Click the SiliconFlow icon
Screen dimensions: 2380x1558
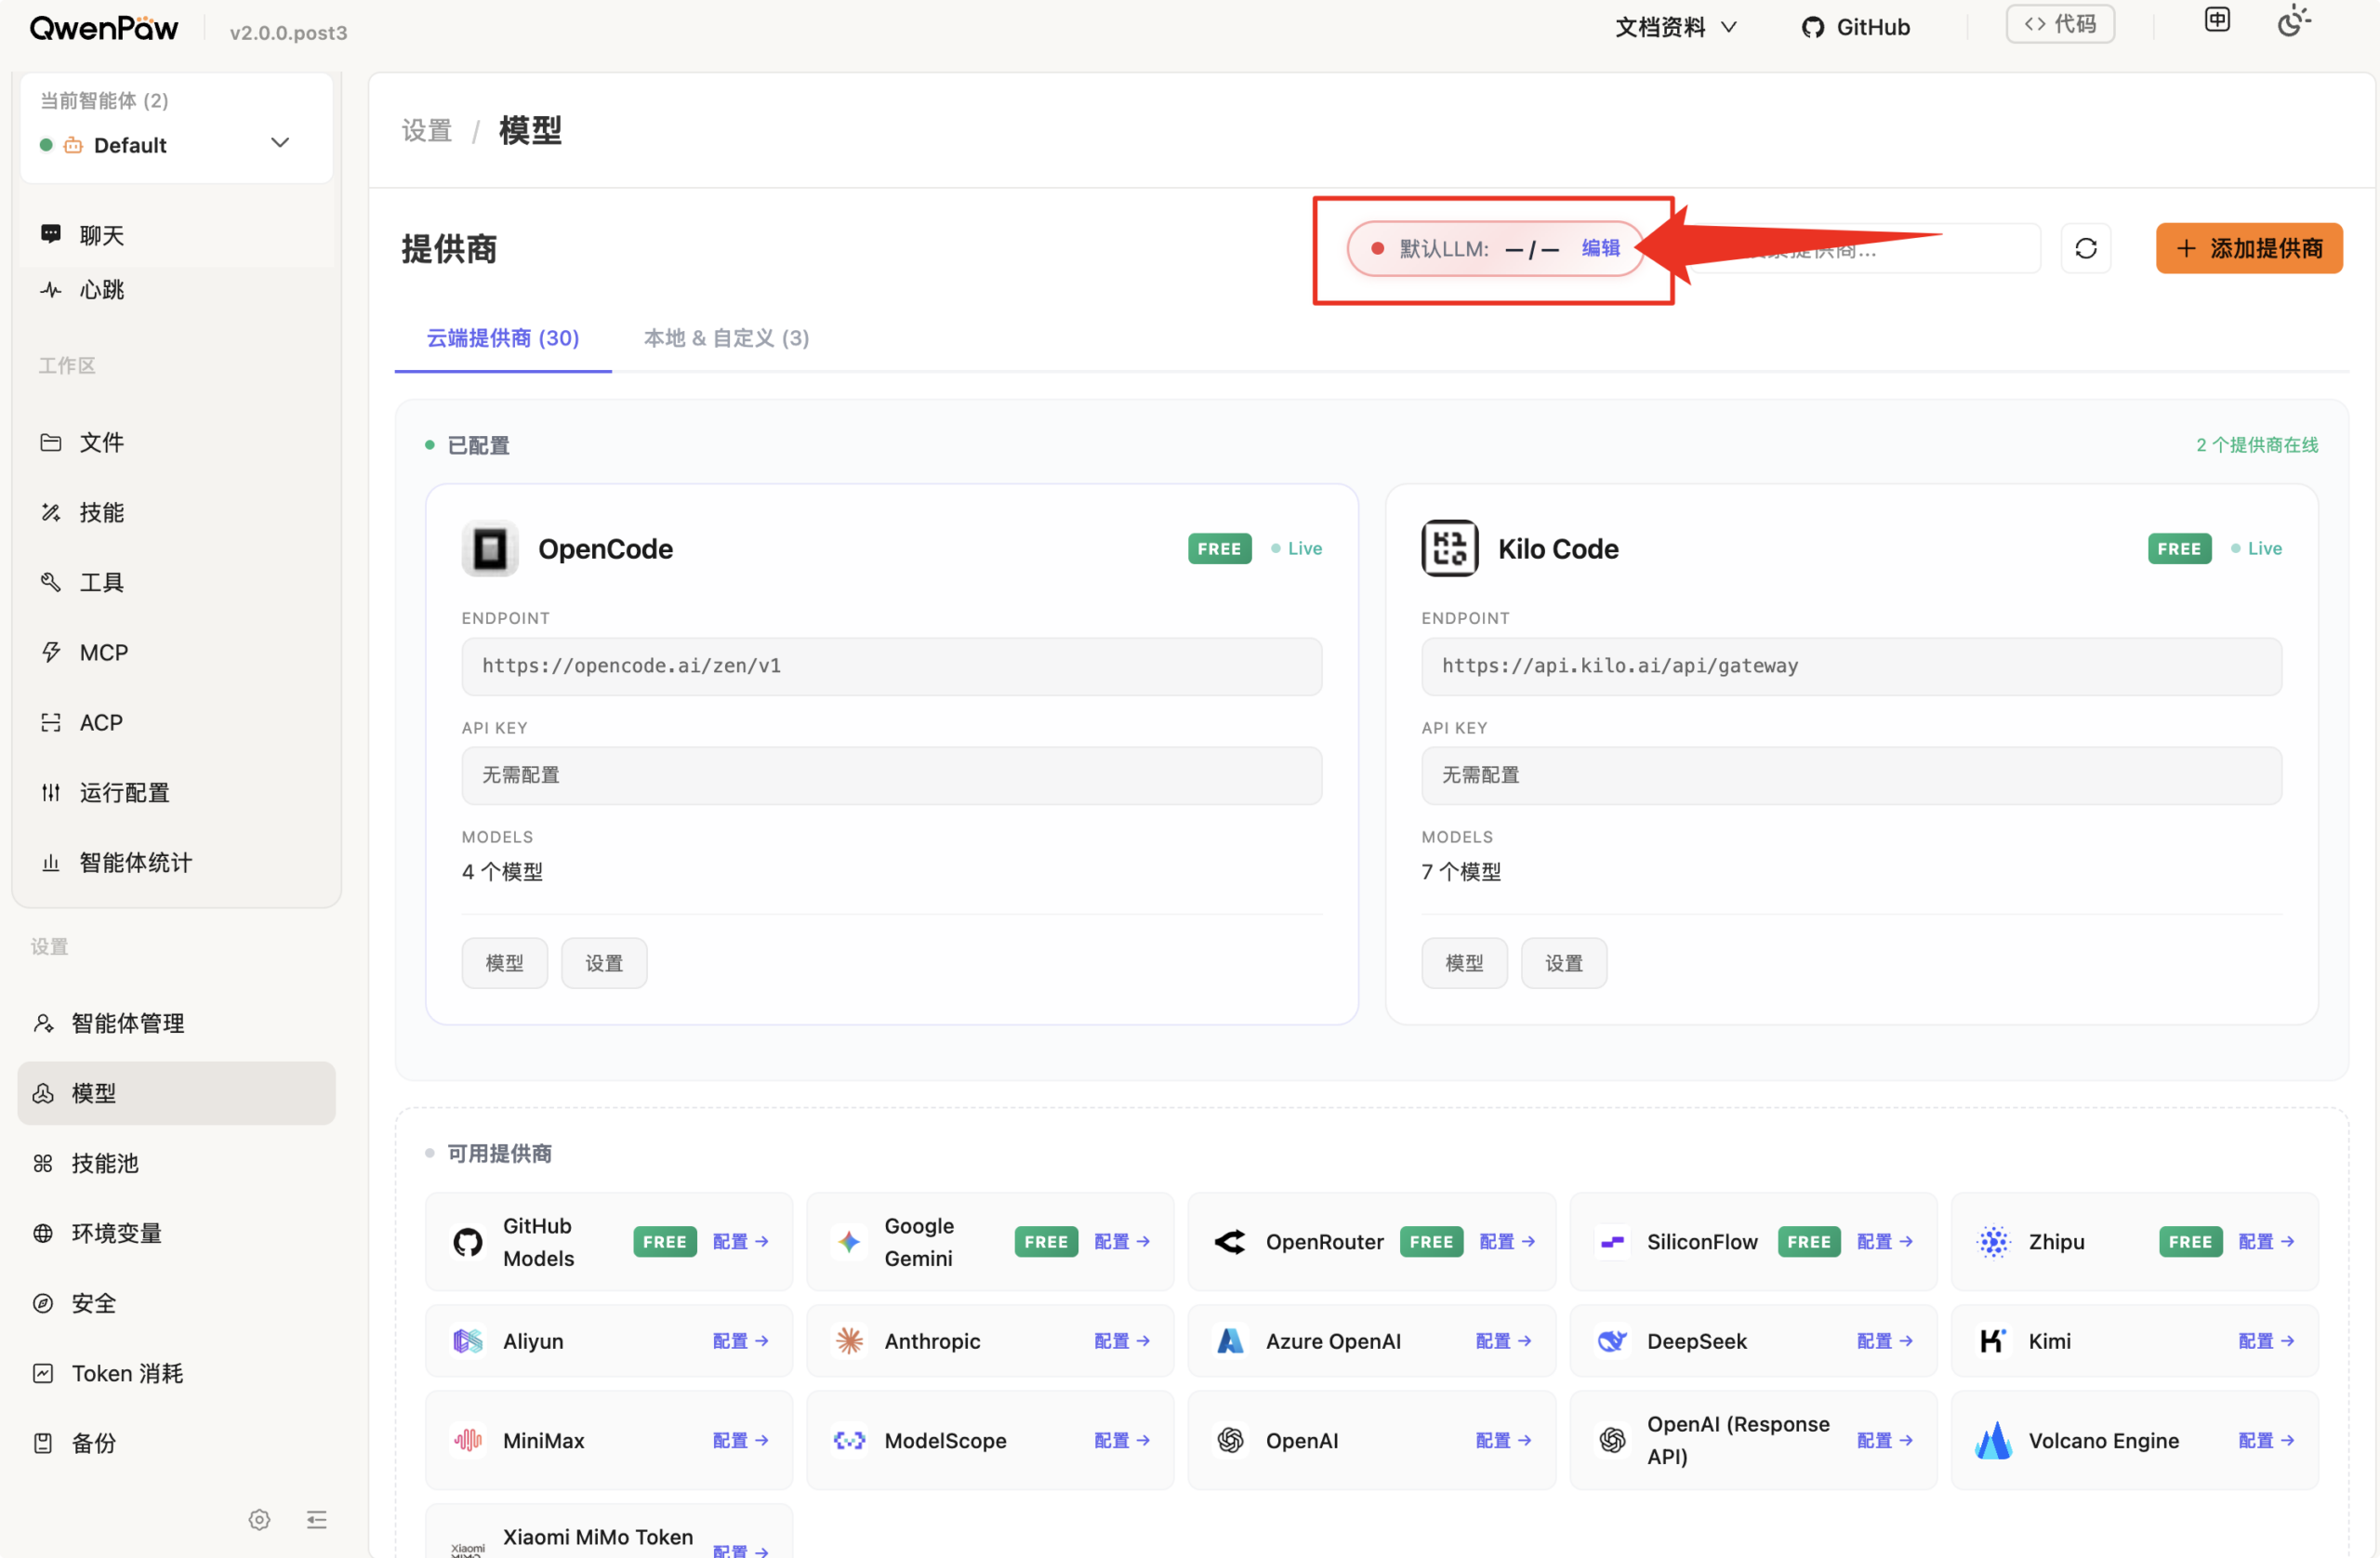tap(1612, 1241)
